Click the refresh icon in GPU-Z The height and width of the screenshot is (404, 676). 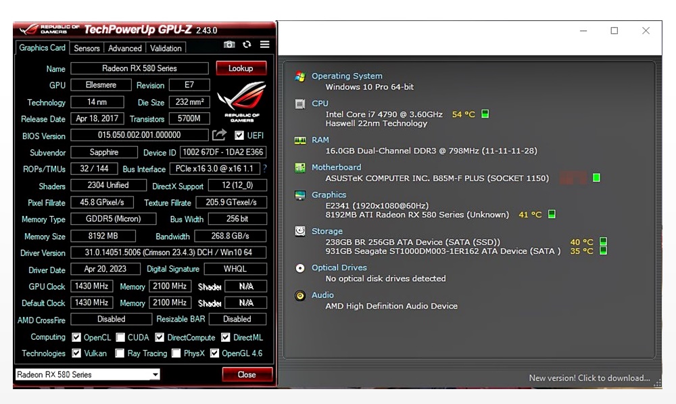[x=247, y=45]
